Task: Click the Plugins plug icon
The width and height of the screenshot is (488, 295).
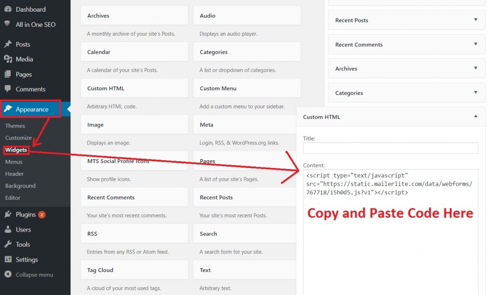Action: pyautogui.click(x=8, y=214)
